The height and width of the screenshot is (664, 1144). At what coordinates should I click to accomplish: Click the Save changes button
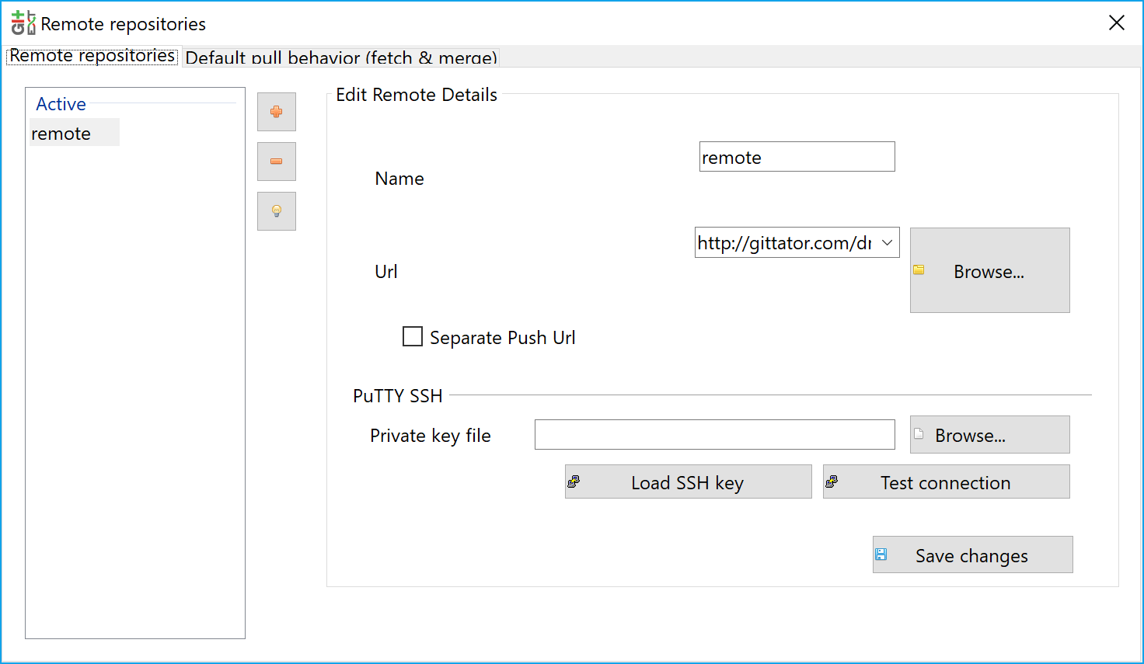pyautogui.click(x=972, y=554)
